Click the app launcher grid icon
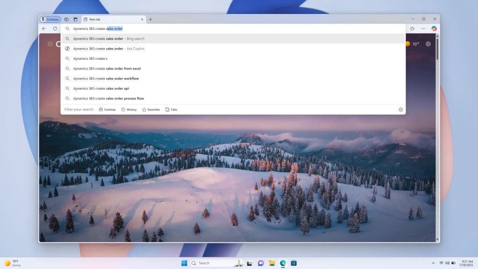Image resolution: width=478 pixels, height=269 pixels. pyautogui.click(x=50, y=43)
